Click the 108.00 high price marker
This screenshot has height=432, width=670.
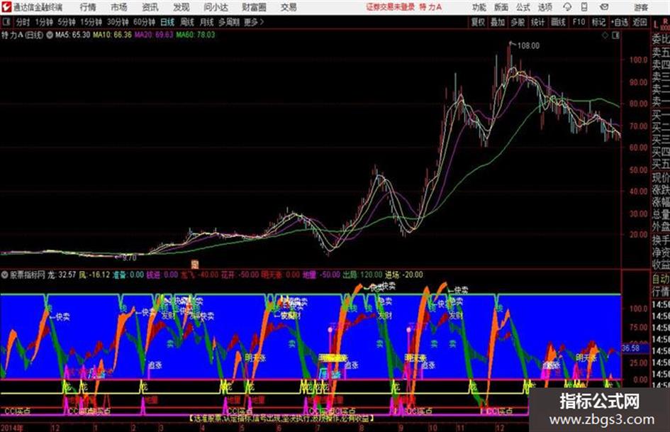pos(528,45)
